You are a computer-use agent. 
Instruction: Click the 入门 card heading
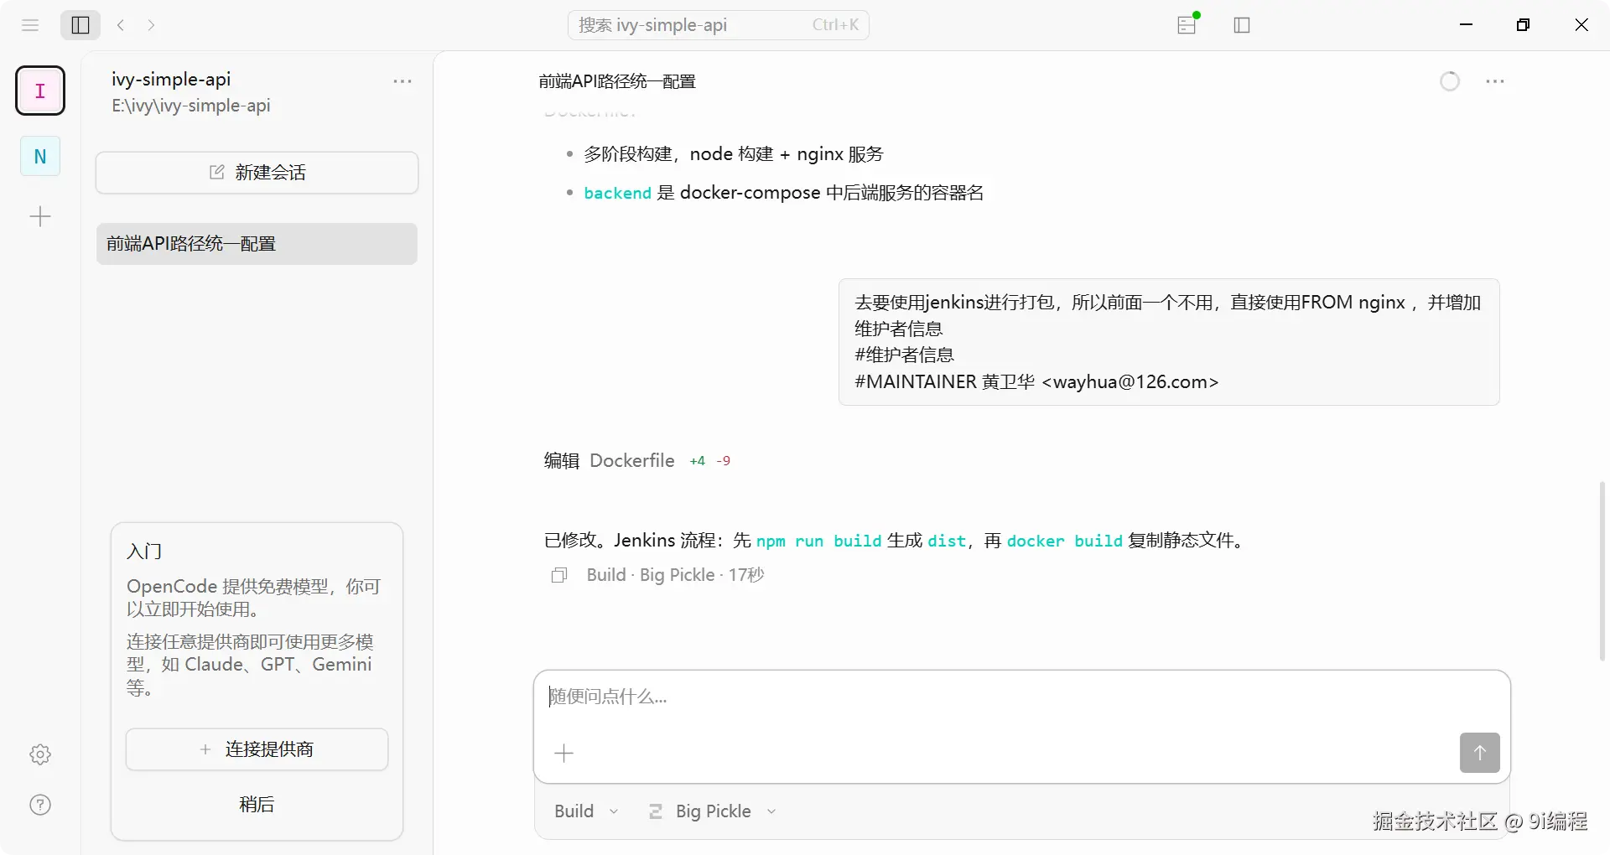click(144, 552)
